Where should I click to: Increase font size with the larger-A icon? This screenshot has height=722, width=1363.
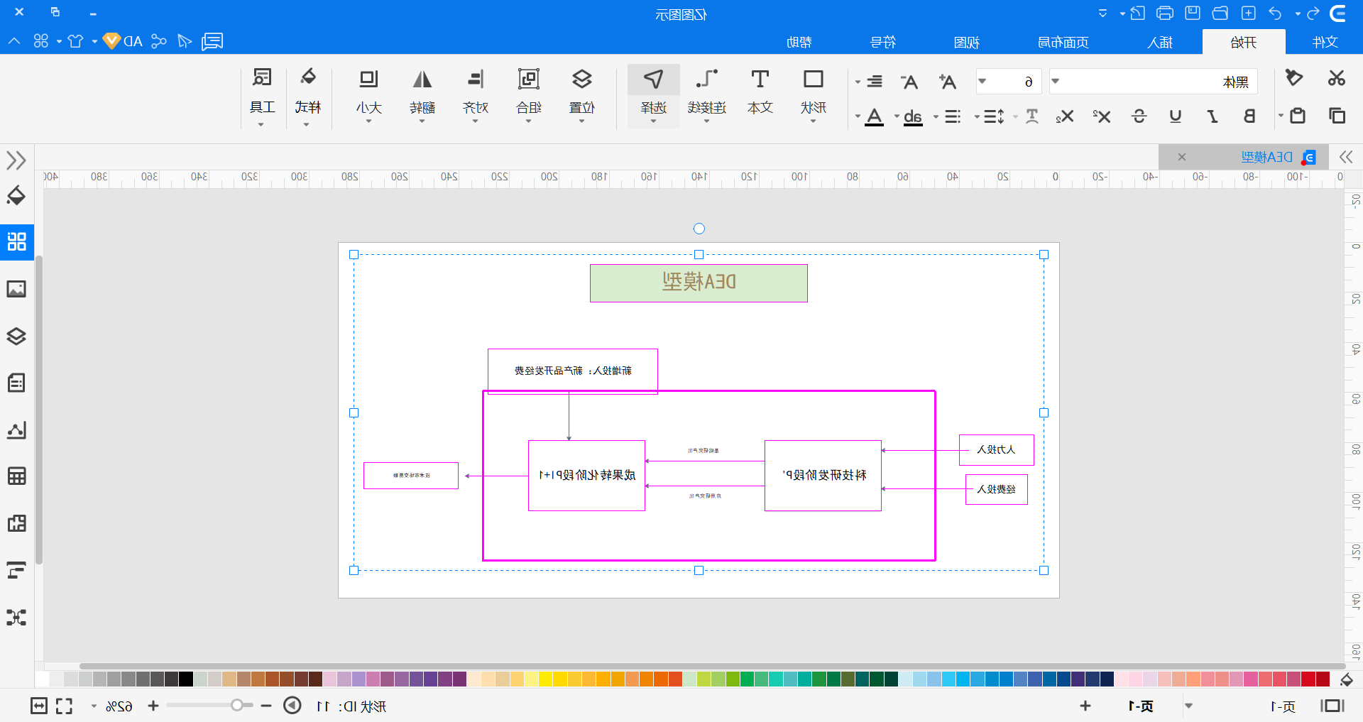[x=947, y=82]
